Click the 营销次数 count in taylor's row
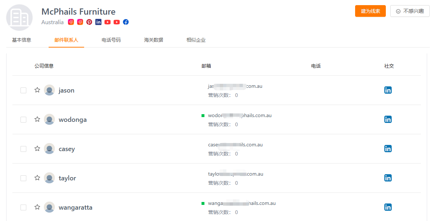 223,183
